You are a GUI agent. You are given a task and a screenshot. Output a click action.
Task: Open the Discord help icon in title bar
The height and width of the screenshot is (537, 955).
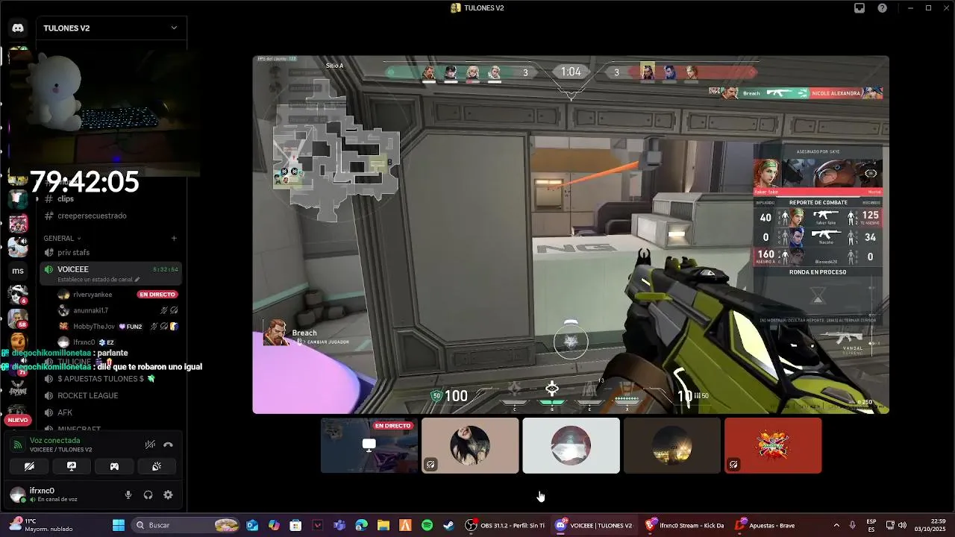click(883, 8)
